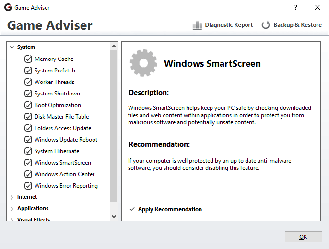Open Diagnostic Report

pyautogui.click(x=223, y=25)
